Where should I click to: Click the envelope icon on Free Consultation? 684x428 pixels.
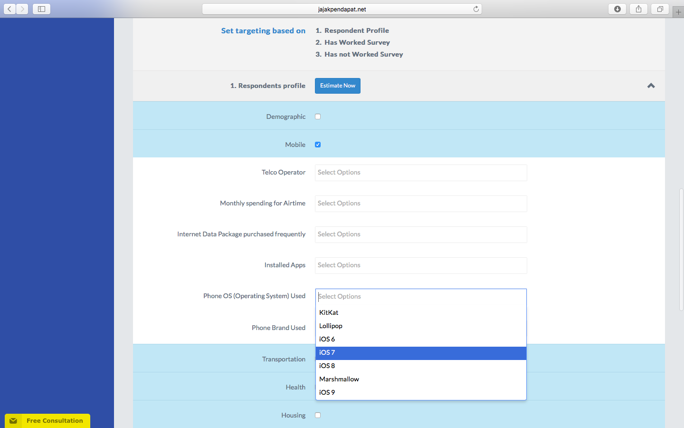(14, 420)
